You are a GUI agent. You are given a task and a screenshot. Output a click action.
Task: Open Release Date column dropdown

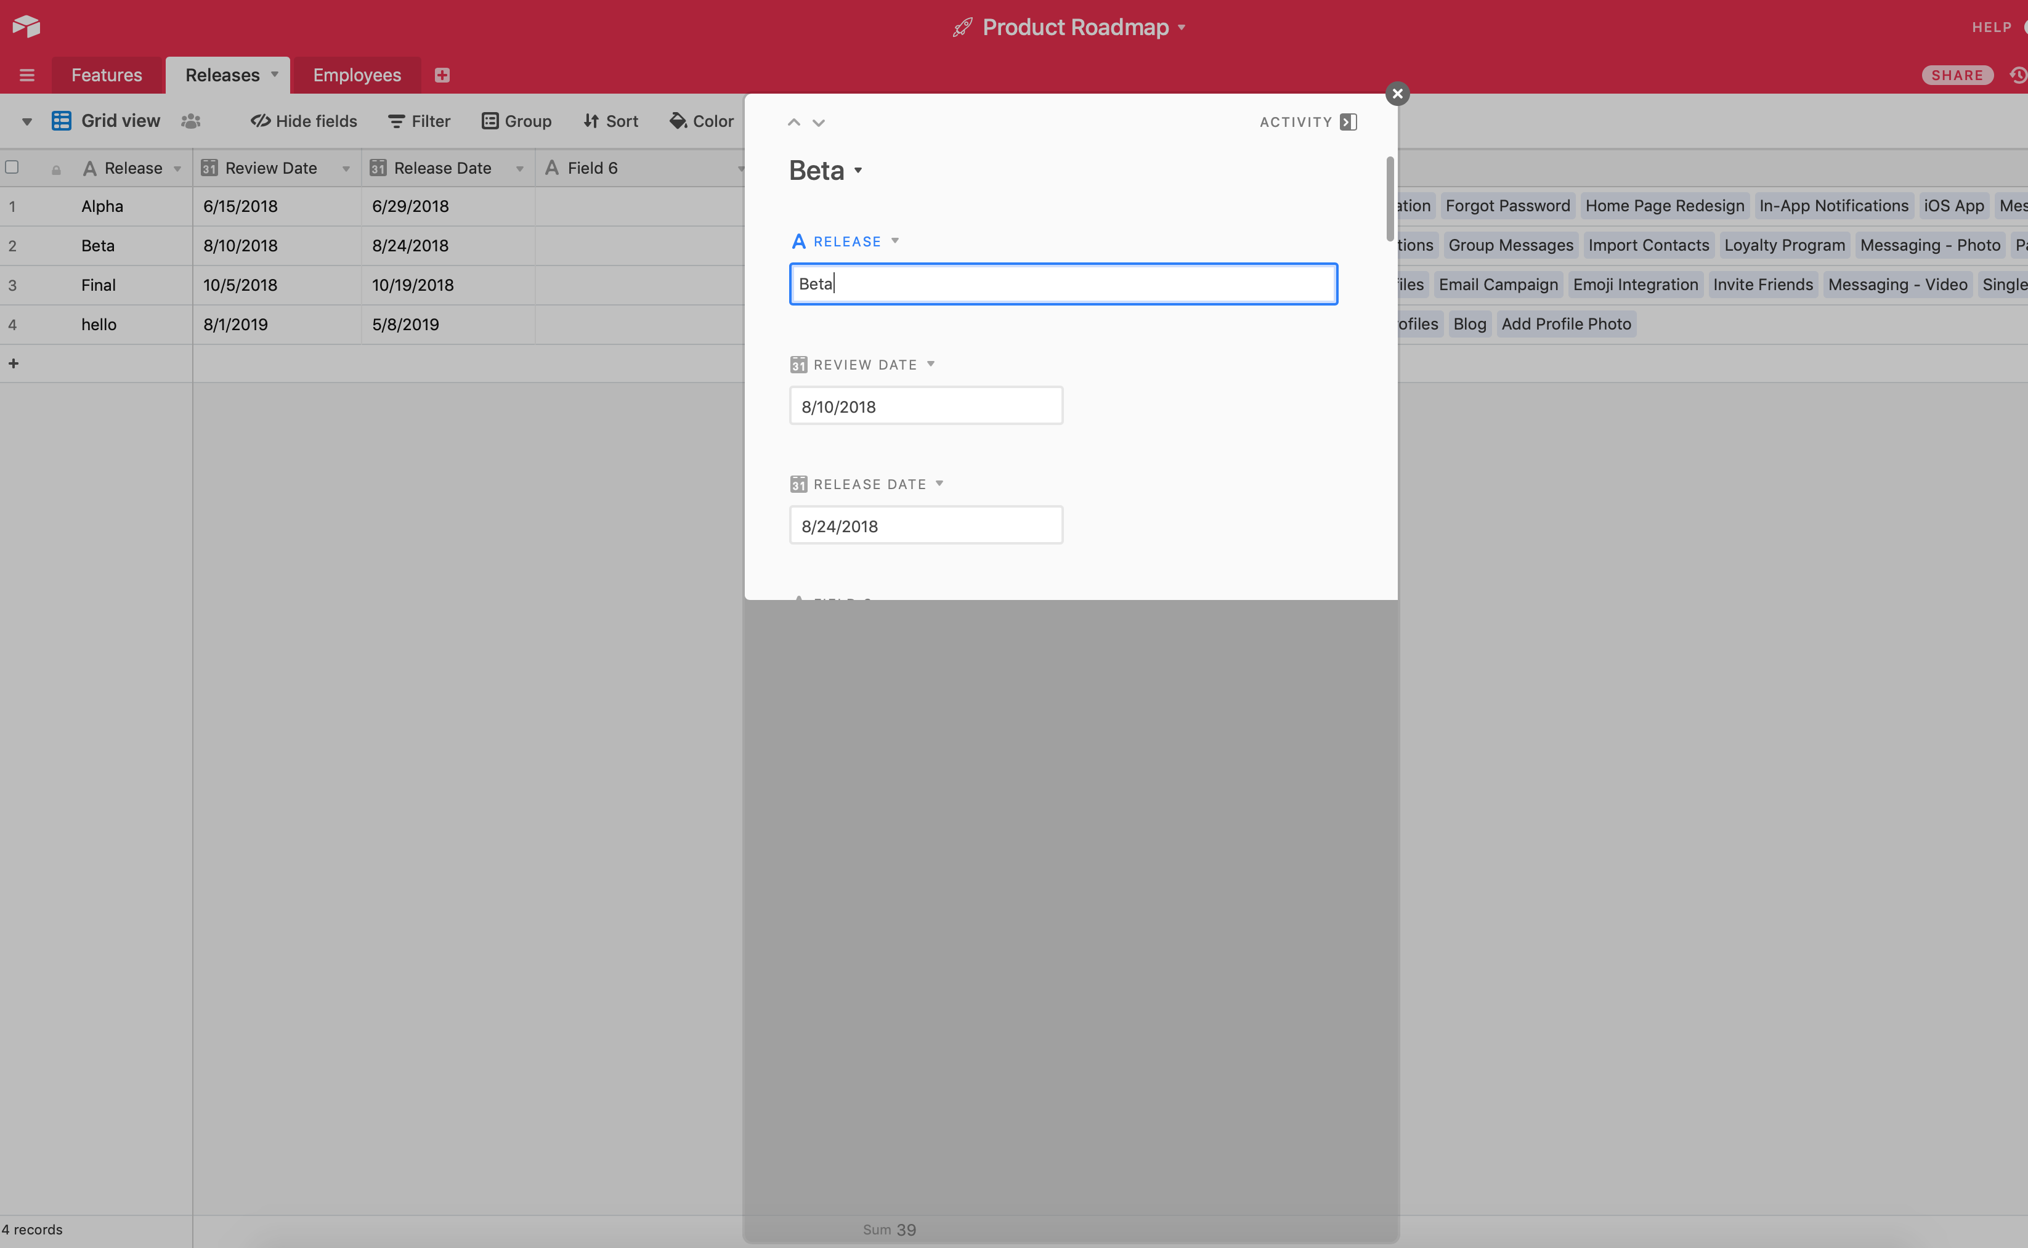(x=520, y=168)
